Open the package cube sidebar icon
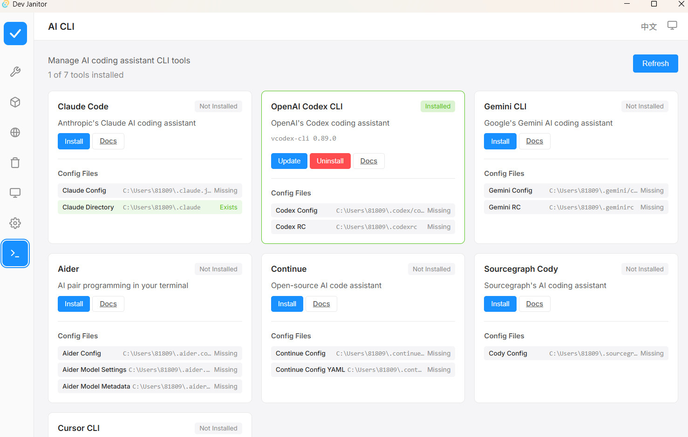This screenshot has width=688, height=437. (x=15, y=102)
